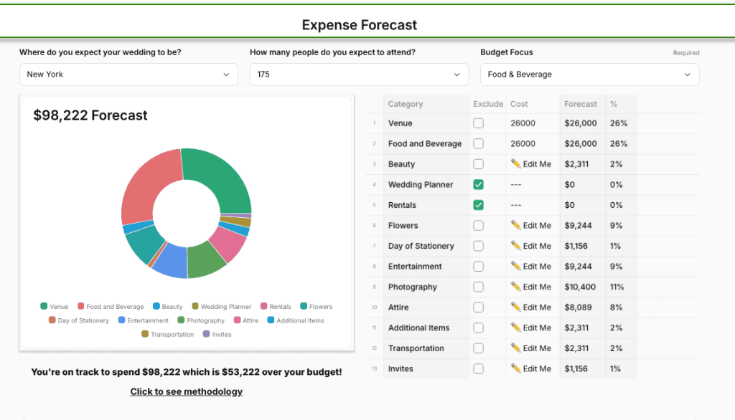
Task: Click the pencil icon in Transportation row
Action: pos(515,348)
